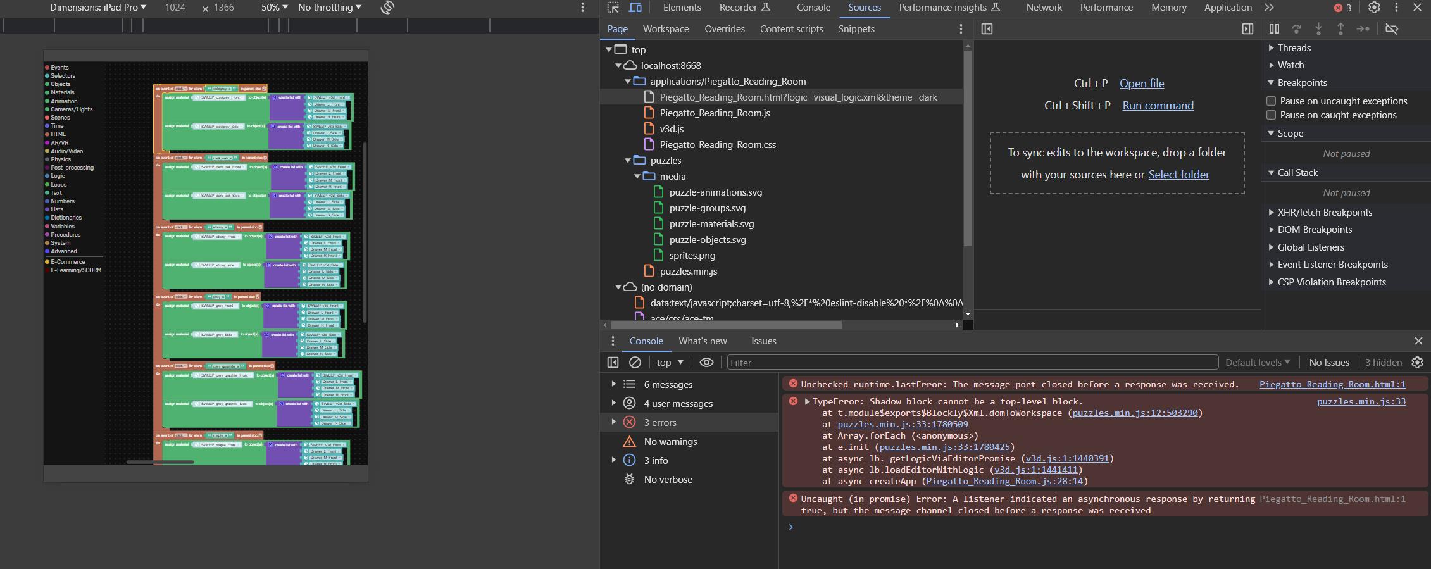Click the console Filter input field
This screenshot has height=569, width=1431.
click(972, 363)
